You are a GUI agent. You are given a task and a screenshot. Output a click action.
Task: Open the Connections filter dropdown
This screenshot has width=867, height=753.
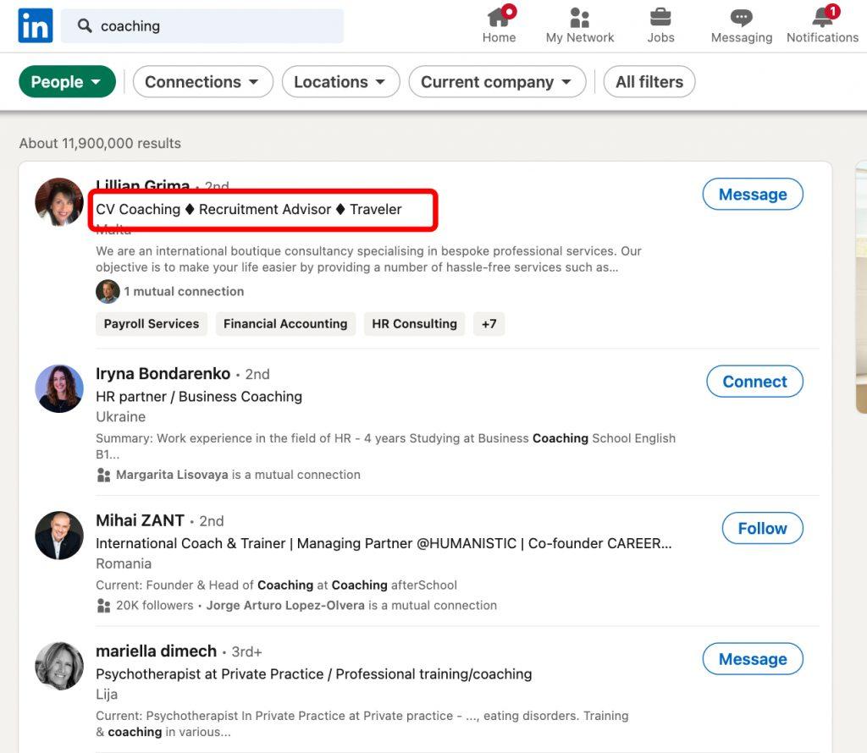coord(202,82)
